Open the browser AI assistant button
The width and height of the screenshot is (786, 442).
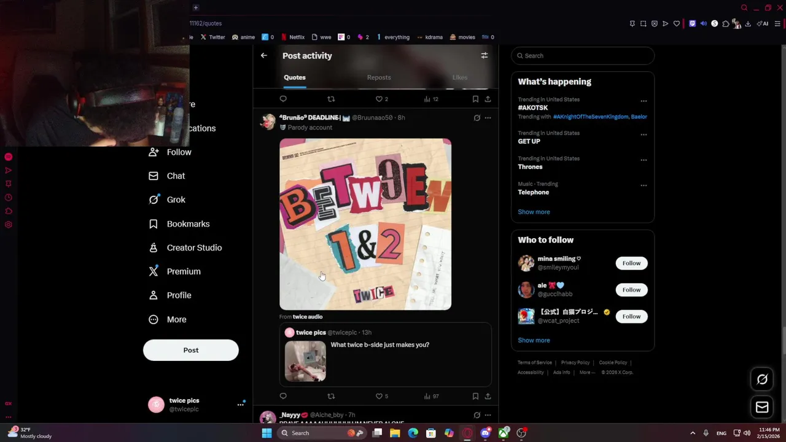coord(762,24)
